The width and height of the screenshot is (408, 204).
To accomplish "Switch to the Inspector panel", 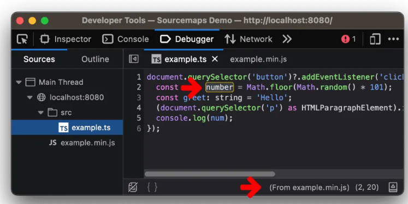I will pyautogui.click(x=66, y=39).
